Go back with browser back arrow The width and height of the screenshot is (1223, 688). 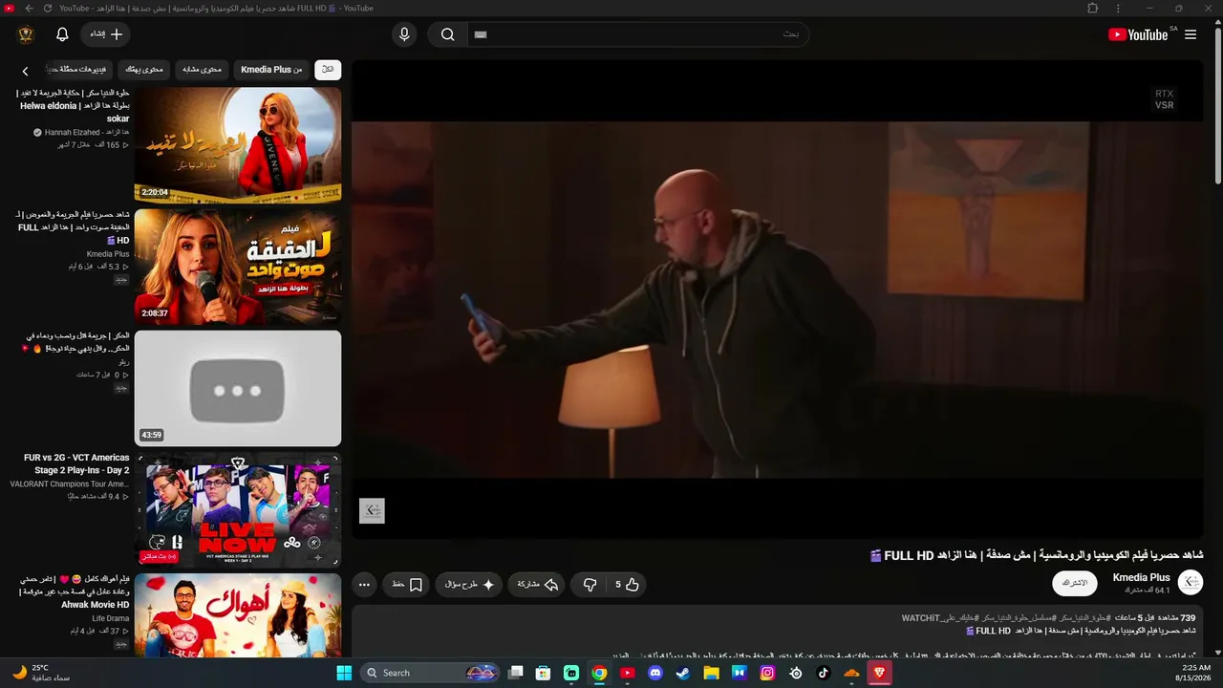[29, 8]
